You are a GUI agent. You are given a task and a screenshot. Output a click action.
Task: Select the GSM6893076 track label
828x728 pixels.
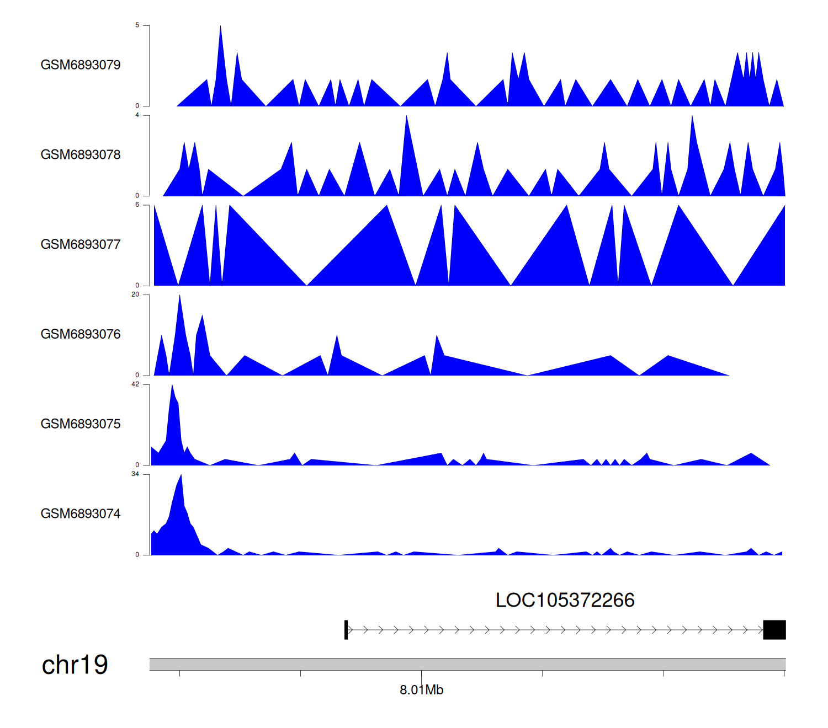81,334
